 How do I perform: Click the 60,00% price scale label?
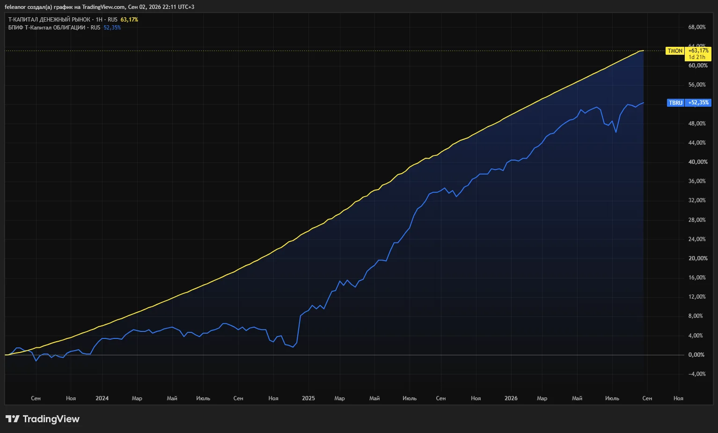698,66
